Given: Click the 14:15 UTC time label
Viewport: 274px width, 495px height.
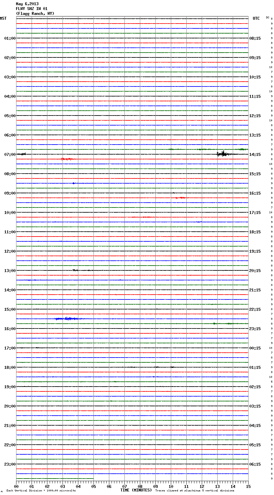Looking at the screenshot, I should [255, 155].
